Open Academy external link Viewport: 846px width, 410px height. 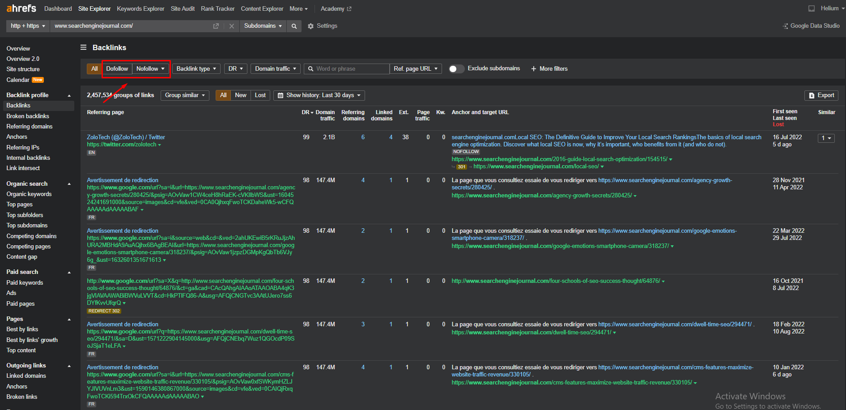pyautogui.click(x=336, y=9)
